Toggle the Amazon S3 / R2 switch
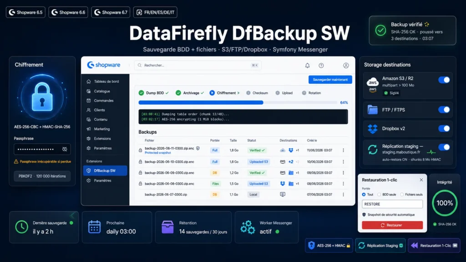466x262 pixels. click(x=444, y=80)
